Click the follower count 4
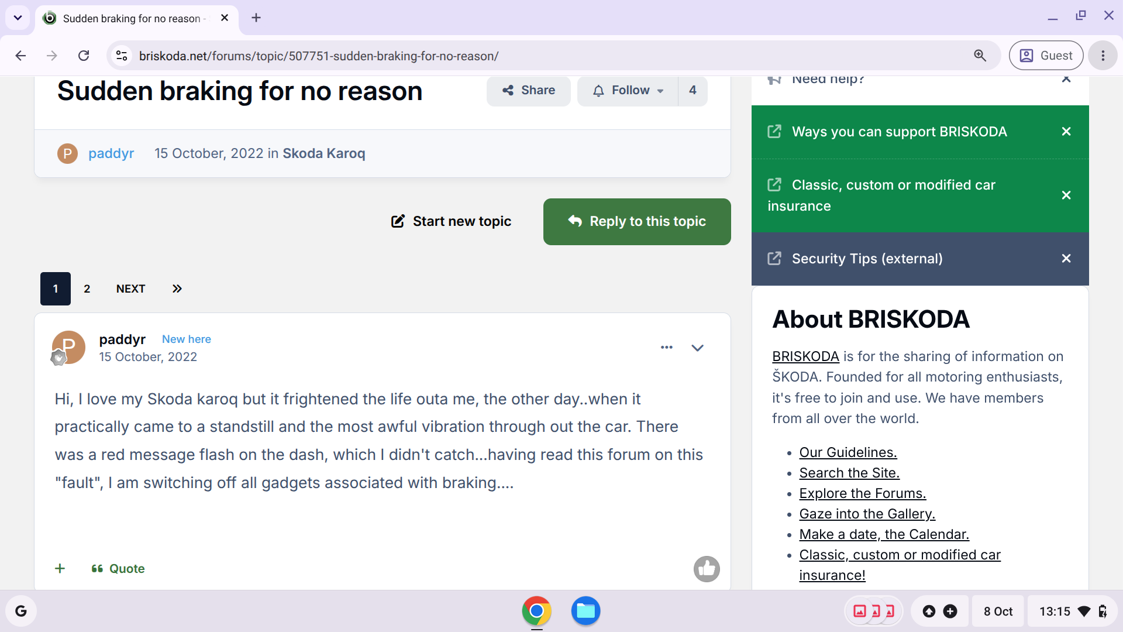The height and width of the screenshot is (632, 1123). click(x=693, y=90)
